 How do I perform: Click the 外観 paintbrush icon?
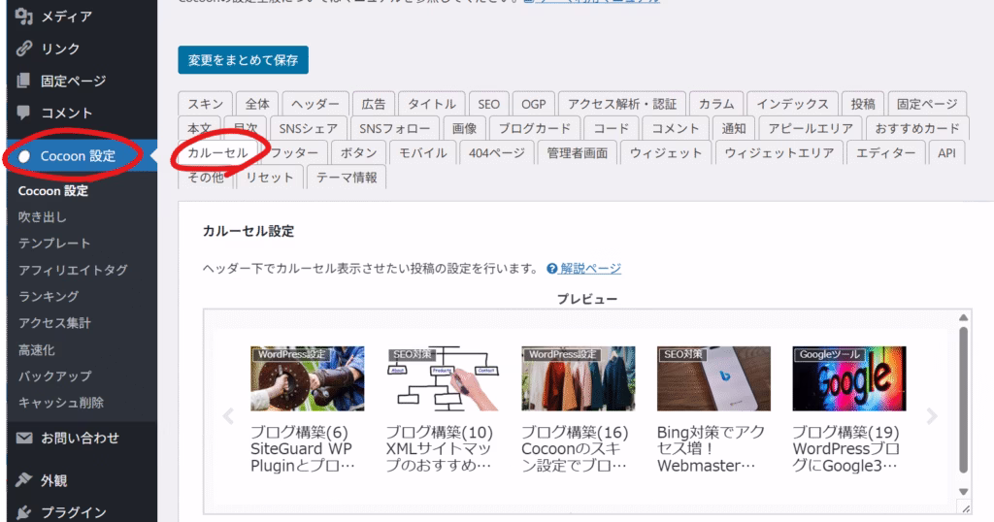tap(24, 480)
